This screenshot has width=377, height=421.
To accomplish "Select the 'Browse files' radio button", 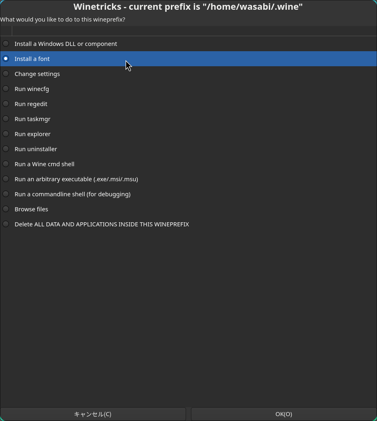I will tap(6, 209).
